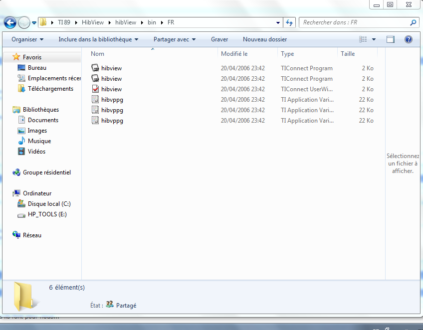Open the Partager avec dropdown
Viewport: 423px width, 330px height.
click(174, 39)
